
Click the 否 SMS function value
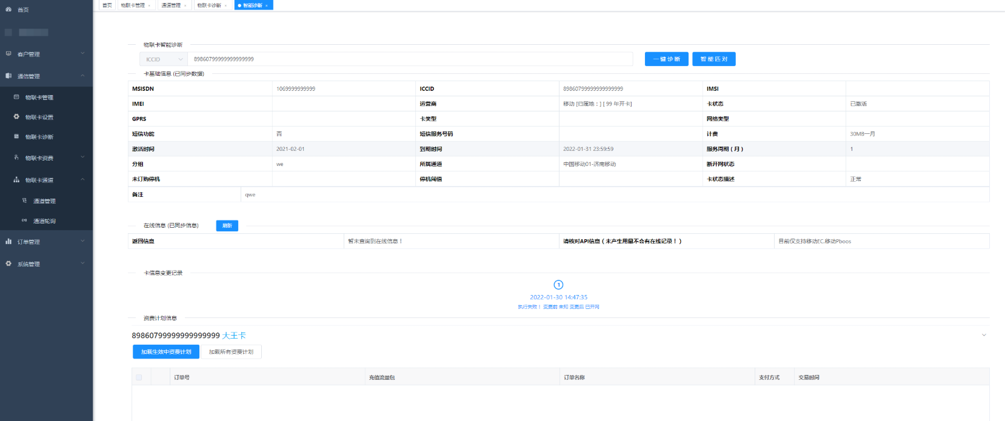(x=279, y=134)
